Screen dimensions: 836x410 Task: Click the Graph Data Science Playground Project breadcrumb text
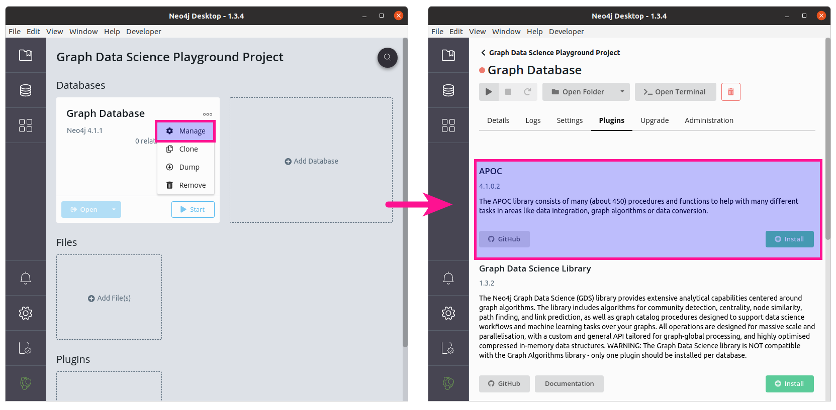click(x=554, y=53)
